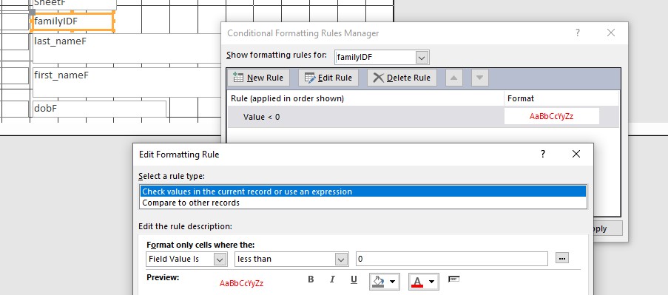
Task: Click the red AaBbCcYyZz Preview sample
Action: click(x=241, y=283)
